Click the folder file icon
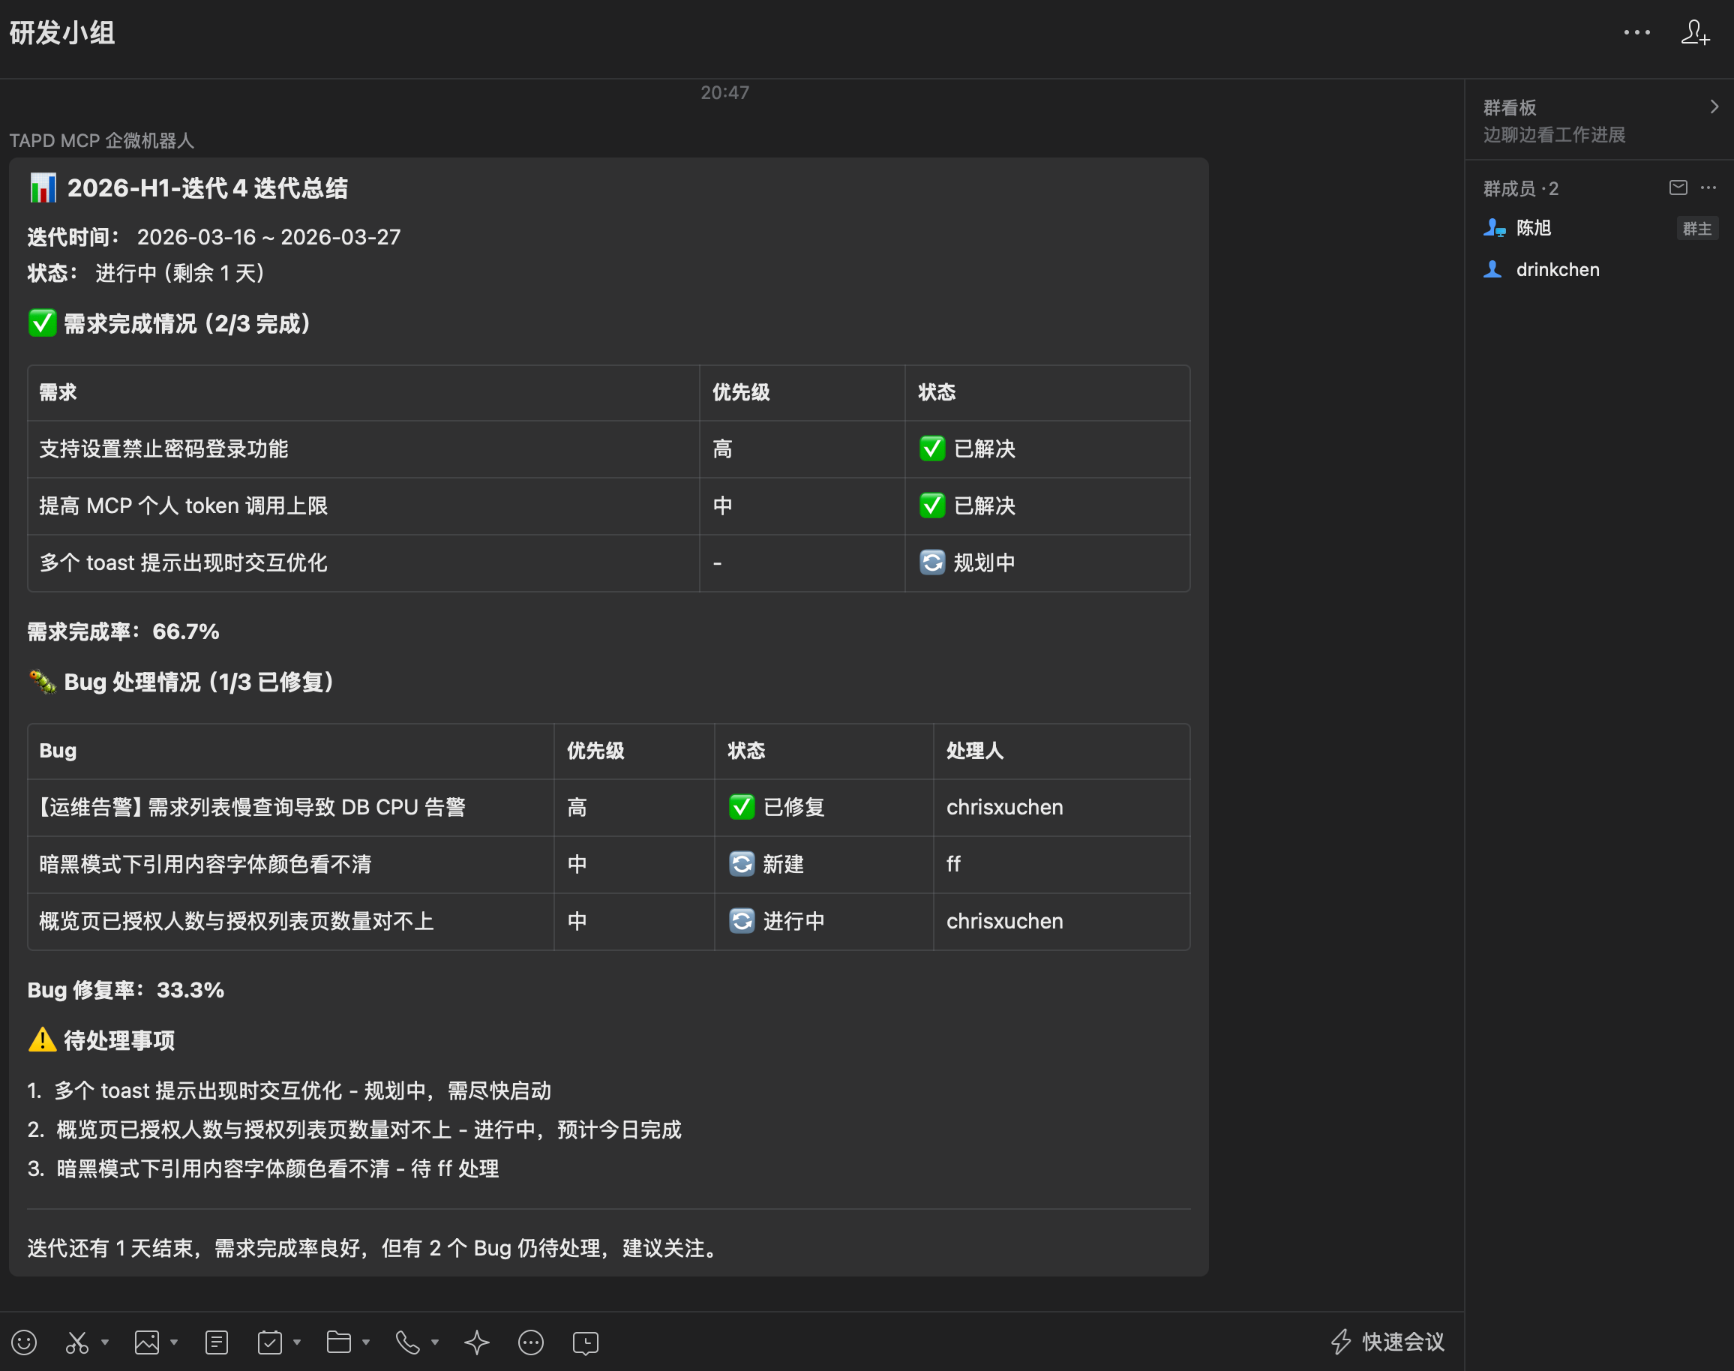1734x1371 pixels. pos(339,1342)
